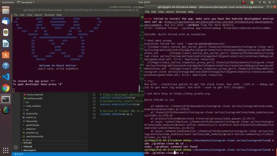Open globe app icon below Terminal in dock
277x156 pixels.
point(6,110)
